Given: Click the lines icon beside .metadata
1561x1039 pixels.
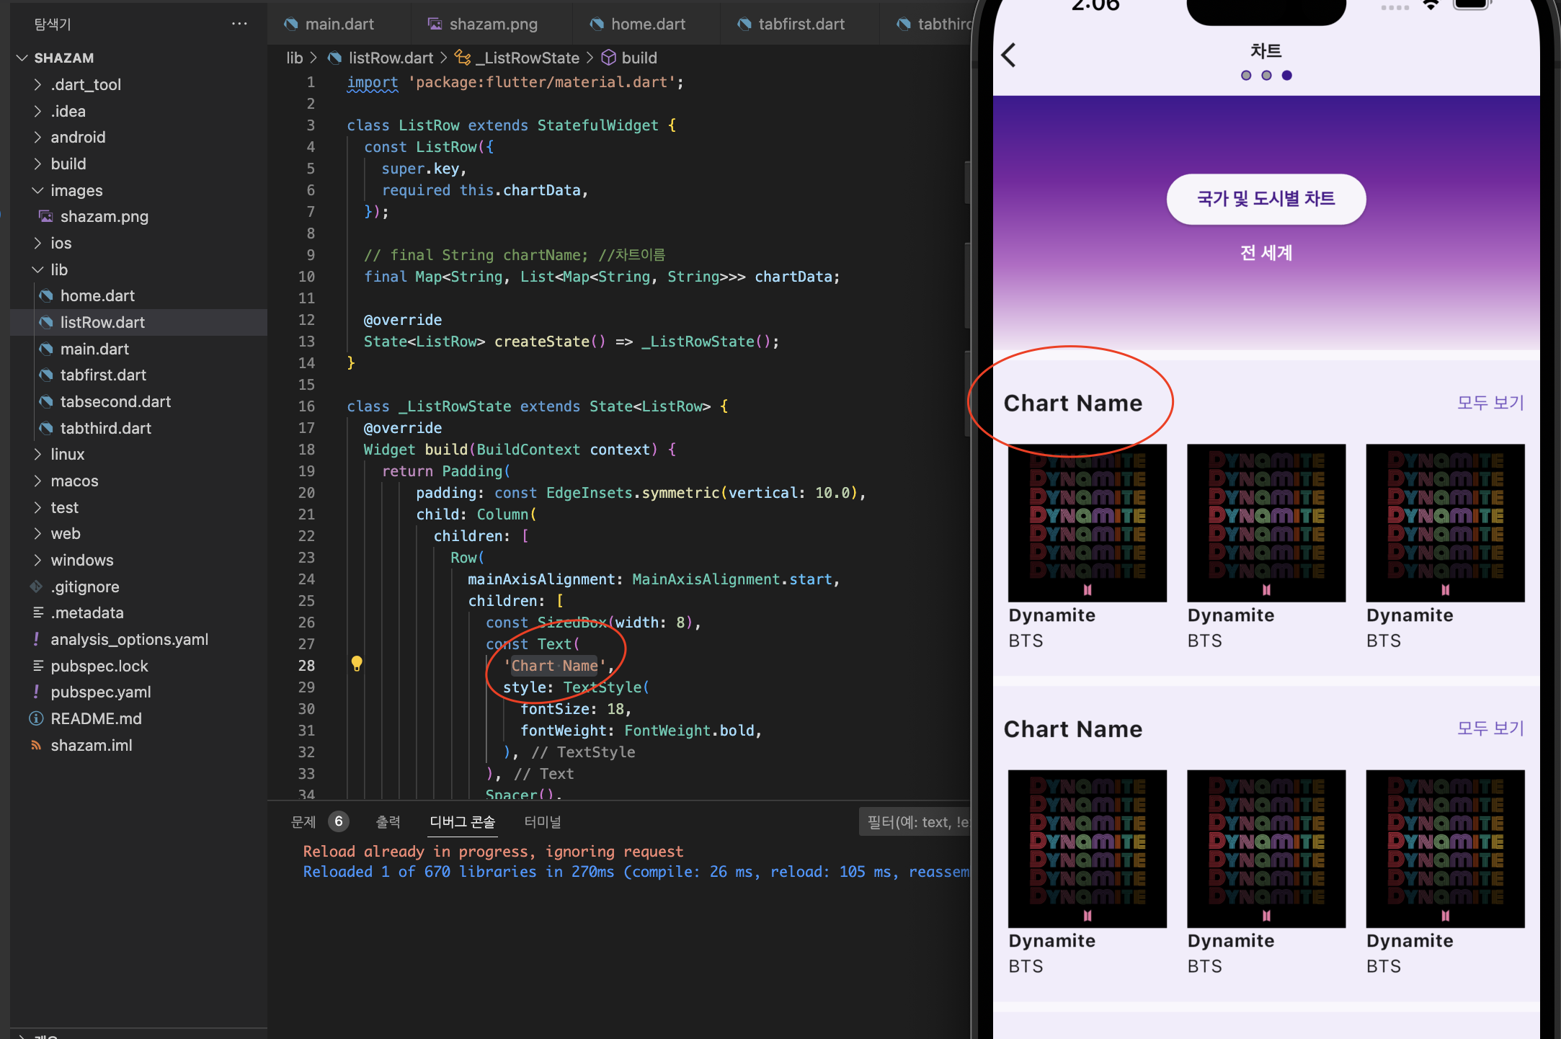Looking at the screenshot, I should (37, 612).
